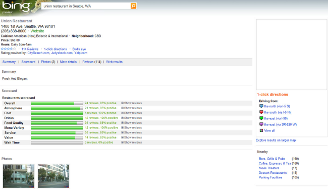Expand Show reviews for Atmosphere
328x189 pixels.
pos(131,108)
